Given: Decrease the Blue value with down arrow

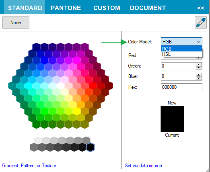Looking at the screenshot, I should (199, 78).
